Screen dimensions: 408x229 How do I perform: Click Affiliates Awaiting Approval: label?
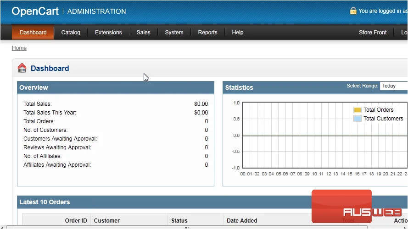(57, 165)
